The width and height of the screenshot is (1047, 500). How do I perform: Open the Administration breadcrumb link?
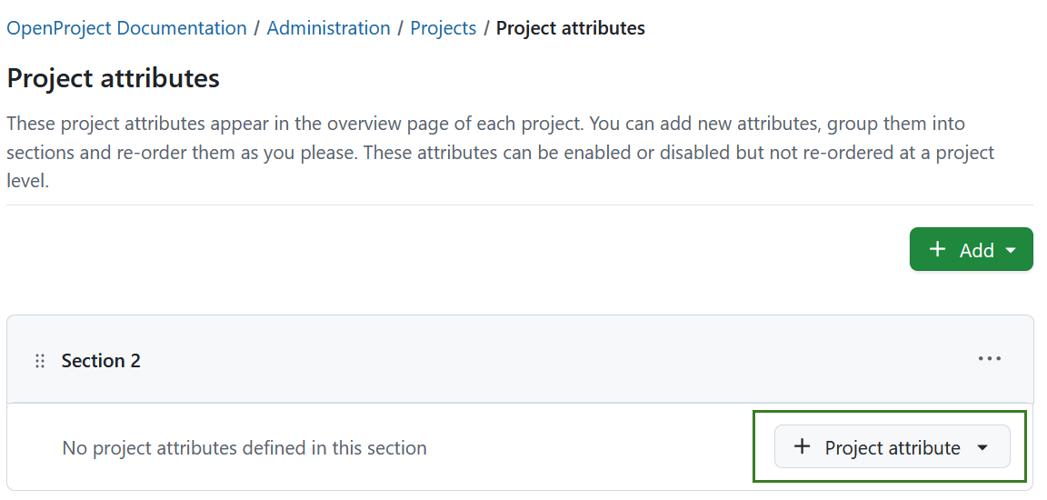(328, 28)
